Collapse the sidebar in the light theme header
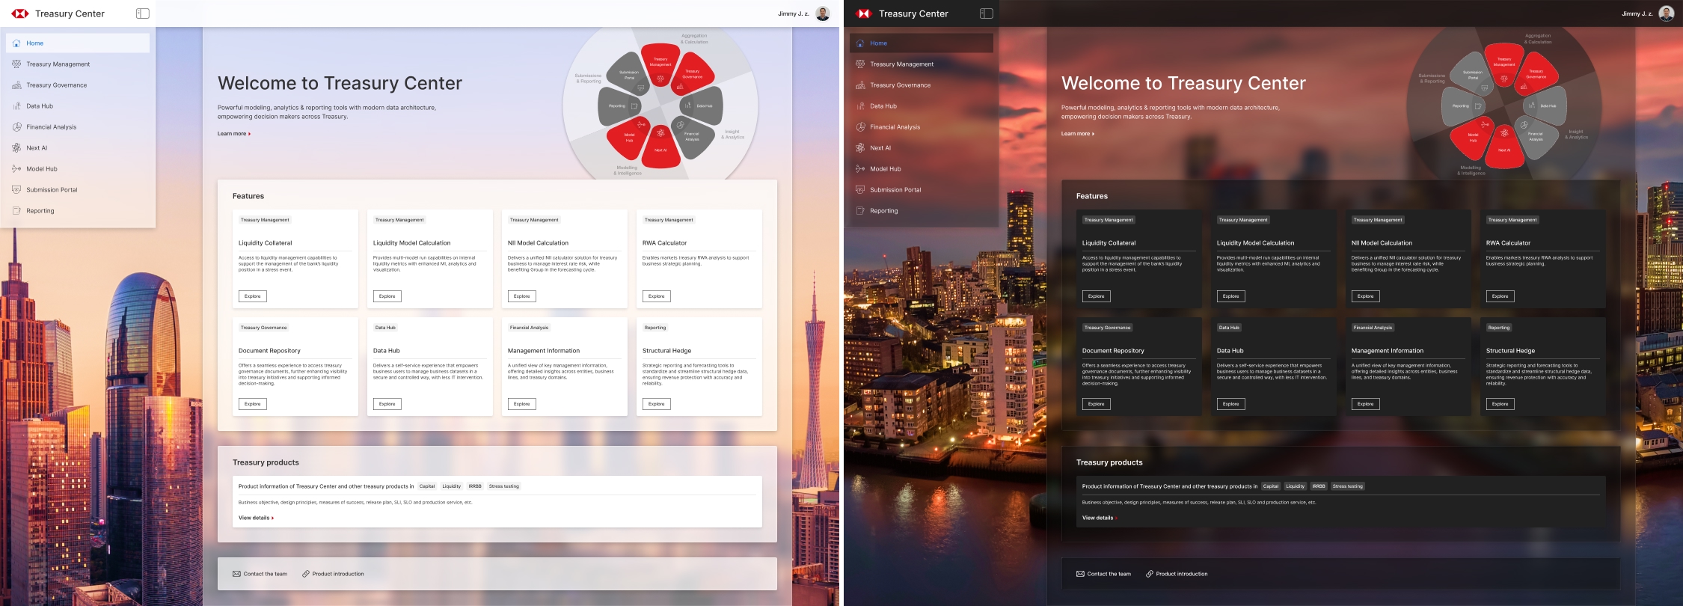The width and height of the screenshot is (1683, 606). [143, 13]
